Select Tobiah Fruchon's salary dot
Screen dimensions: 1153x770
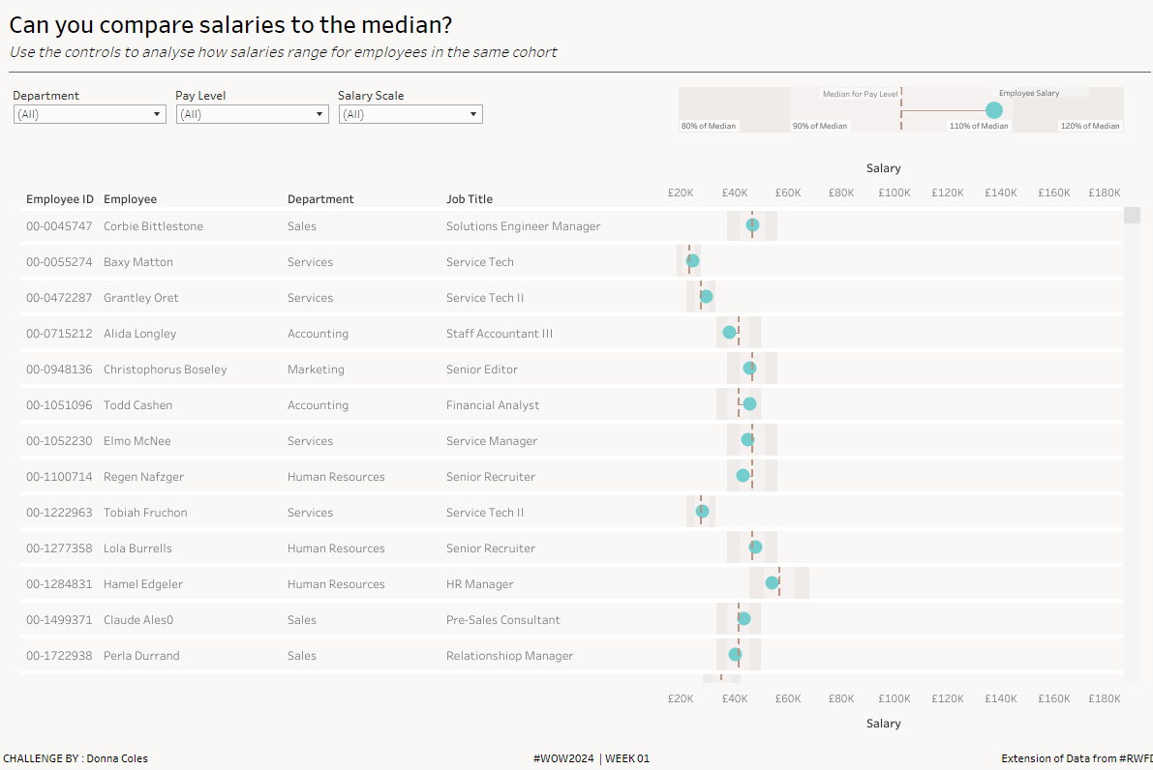702,512
